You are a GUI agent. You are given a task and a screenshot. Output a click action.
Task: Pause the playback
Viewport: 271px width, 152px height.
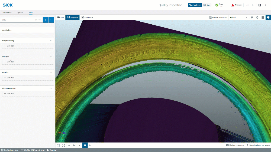[x=85, y=145]
